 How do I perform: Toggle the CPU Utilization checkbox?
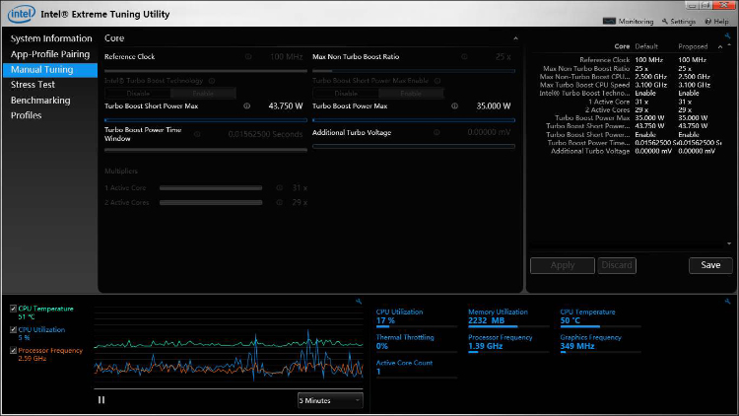coord(12,329)
